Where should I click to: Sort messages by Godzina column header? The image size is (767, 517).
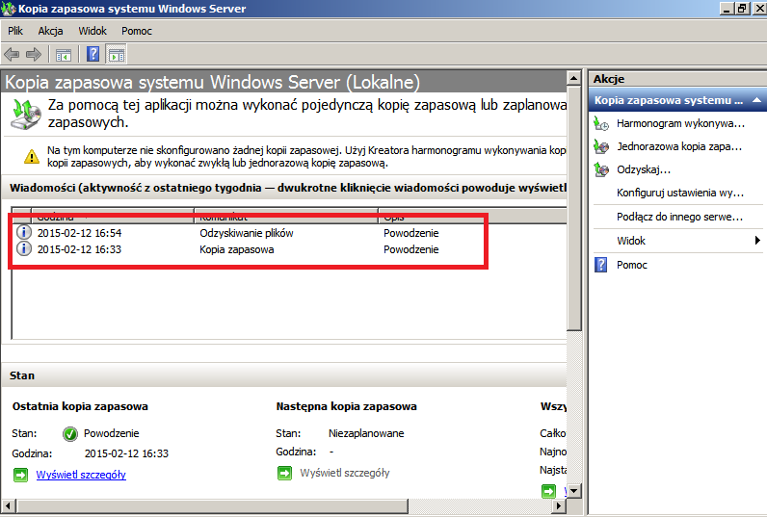click(x=113, y=216)
